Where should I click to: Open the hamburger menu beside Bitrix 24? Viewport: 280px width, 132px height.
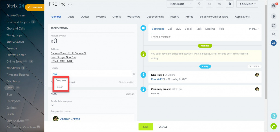[x=3, y=6]
